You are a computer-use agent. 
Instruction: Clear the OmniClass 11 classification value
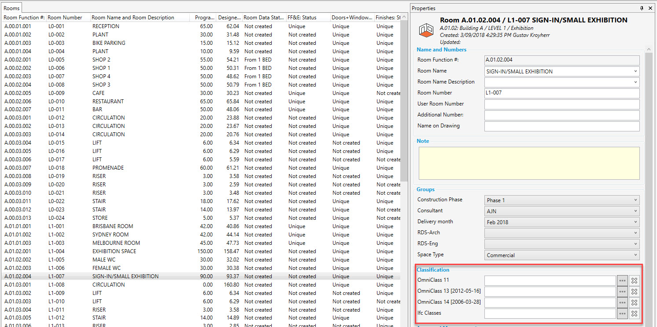point(634,280)
